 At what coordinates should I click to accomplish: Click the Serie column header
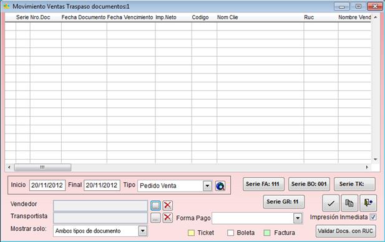point(22,17)
